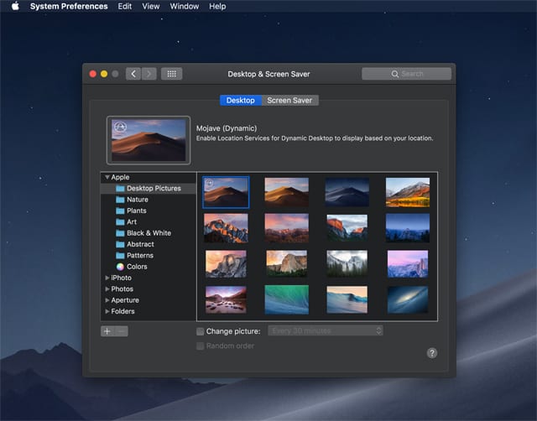
Task: Enable the Change picture checkbox
Action: coord(200,331)
